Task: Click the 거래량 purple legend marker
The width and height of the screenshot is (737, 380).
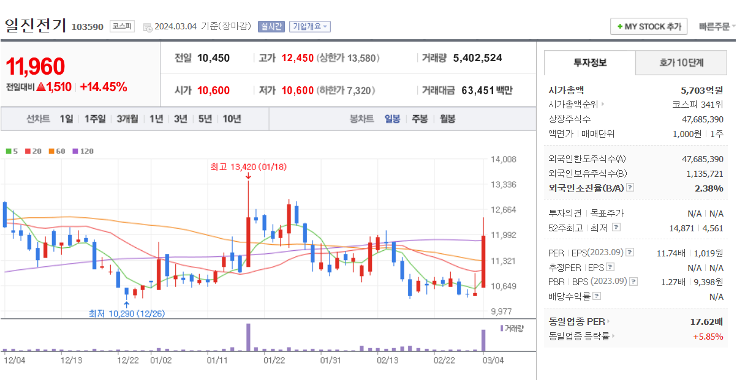Action: pyautogui.click(x=502, y=329)
